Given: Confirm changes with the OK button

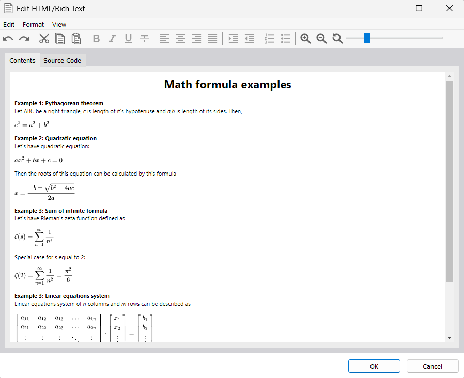Looking at the screenshot, I should coord(374,366).
